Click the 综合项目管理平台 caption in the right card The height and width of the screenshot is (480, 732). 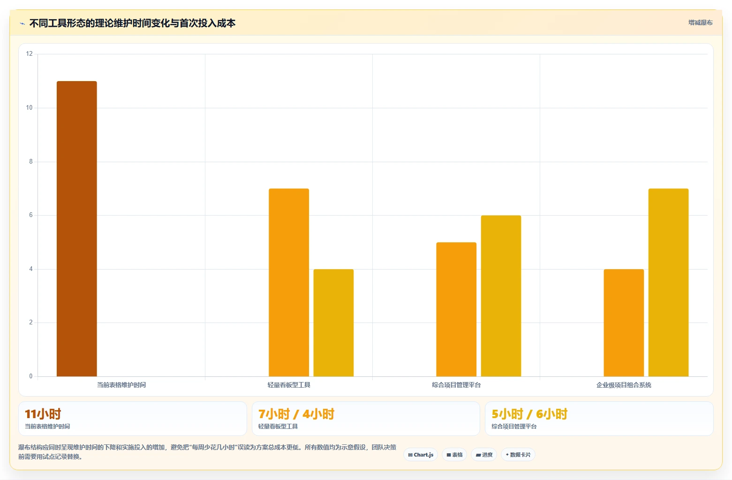click(x=514, y=427)
